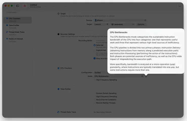187x121 pixels.
Task: Click the Time Profiler section icon in settings
Action: point(58,89)
